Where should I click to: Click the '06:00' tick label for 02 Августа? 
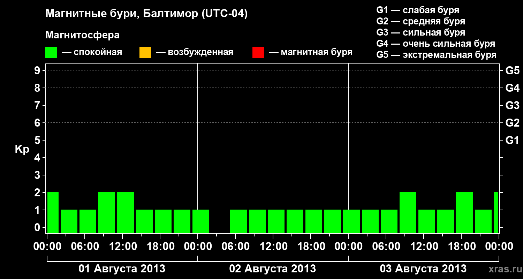click(235, 246)
